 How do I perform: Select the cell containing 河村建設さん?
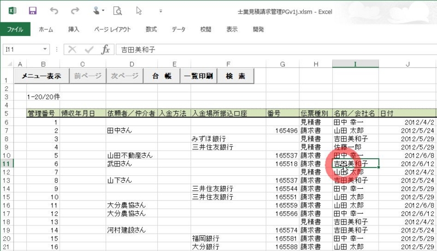pos(132,230)
